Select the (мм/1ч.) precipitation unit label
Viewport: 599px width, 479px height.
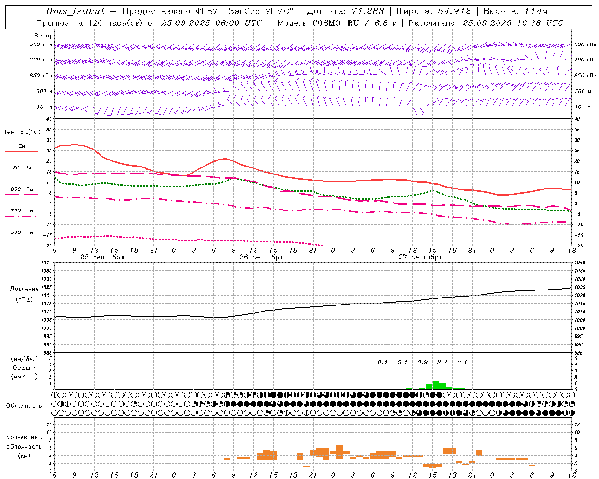point(24,377)
